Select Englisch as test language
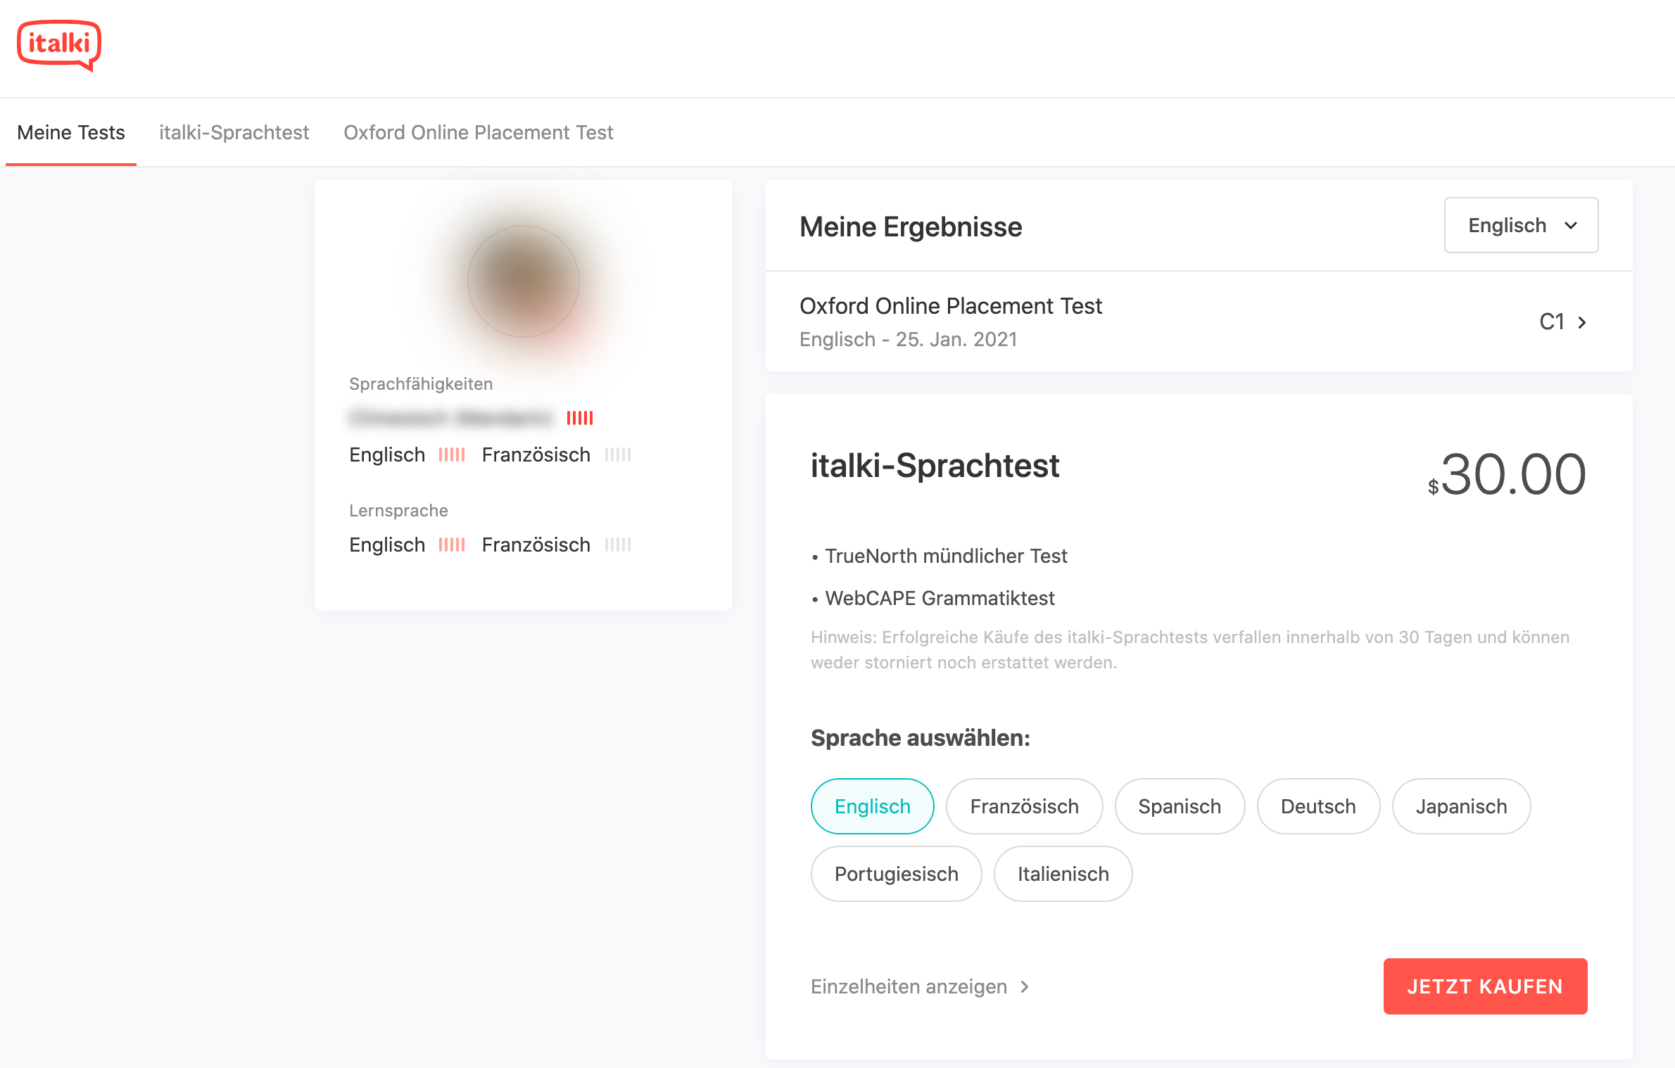This screenshot has width=1675, height=1068. (x=872, y=806)
